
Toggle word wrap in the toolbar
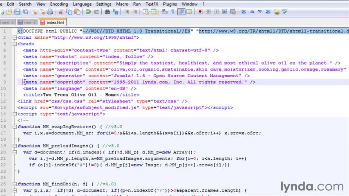(x=165, y=12)
